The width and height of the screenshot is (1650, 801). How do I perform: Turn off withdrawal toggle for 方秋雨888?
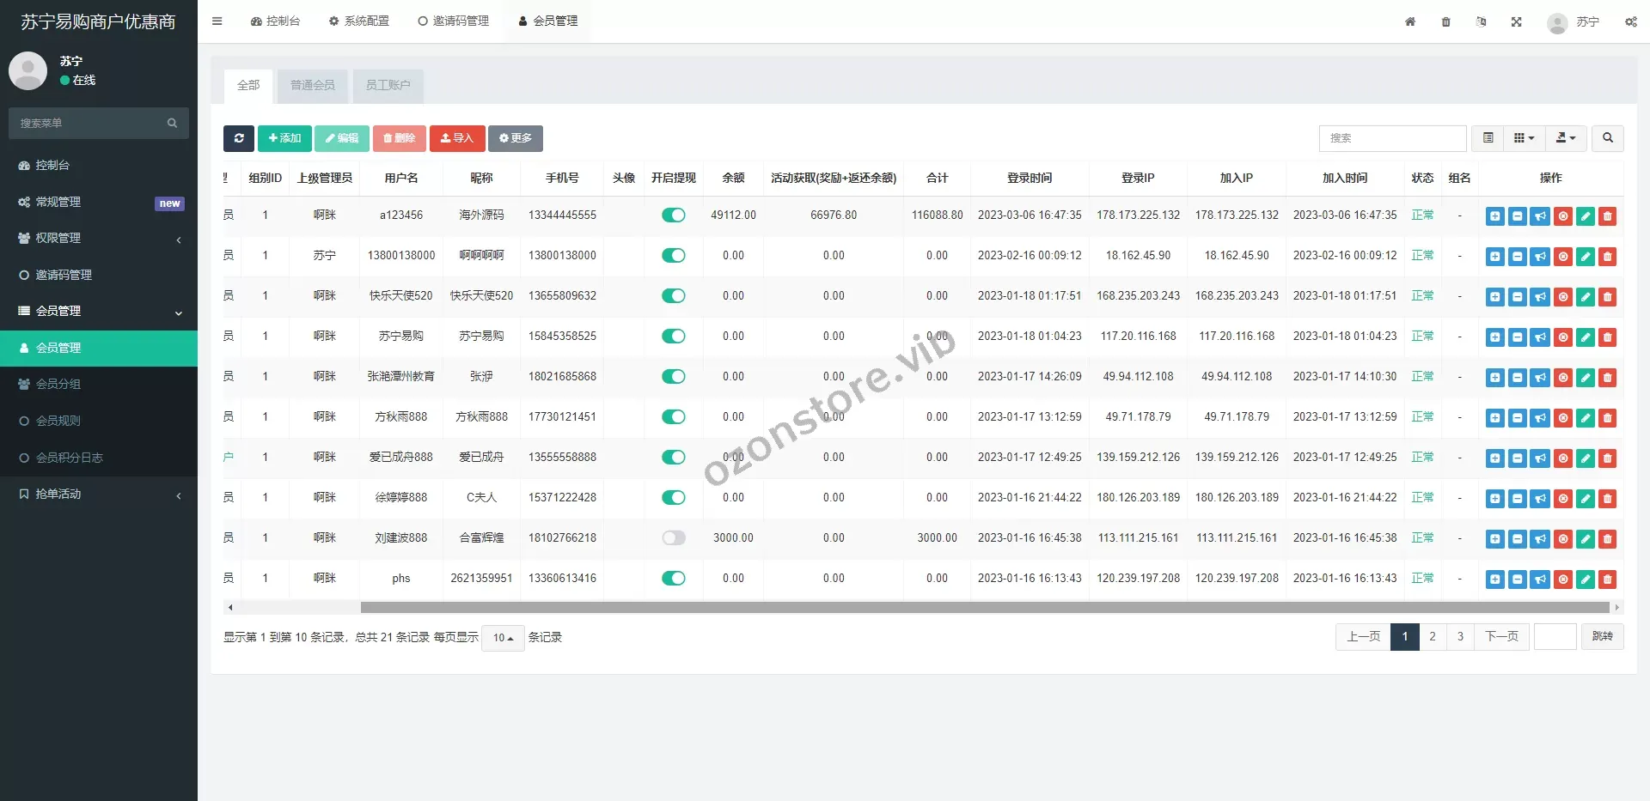[674, 417]
